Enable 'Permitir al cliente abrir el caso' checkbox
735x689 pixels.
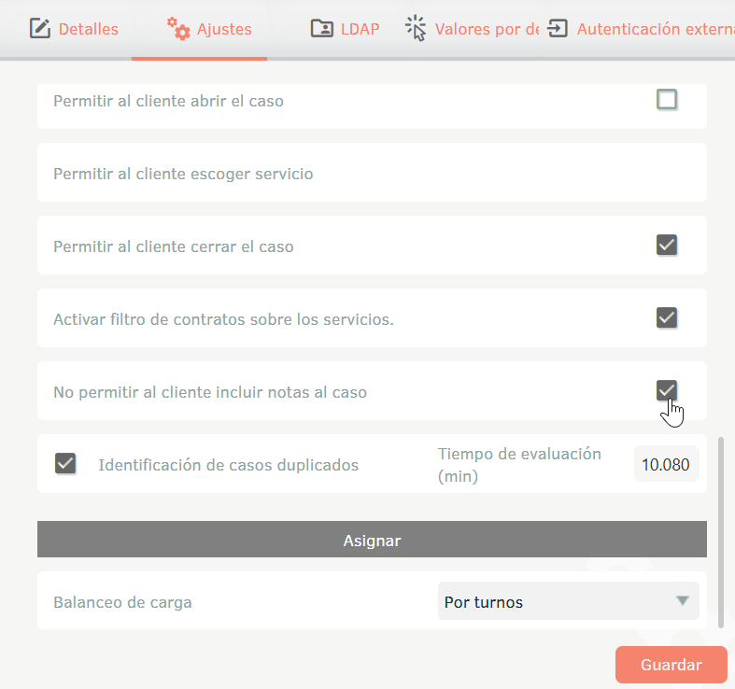click(x=667, y=100)
